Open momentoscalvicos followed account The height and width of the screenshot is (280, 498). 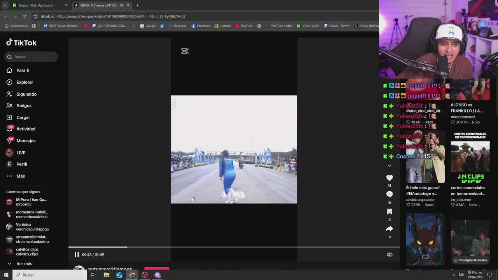click(x=27, y=214)
